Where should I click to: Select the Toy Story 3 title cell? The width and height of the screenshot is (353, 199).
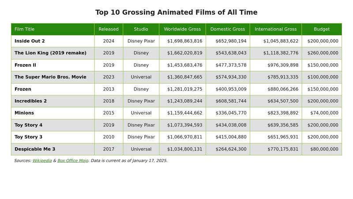[28, 137]
